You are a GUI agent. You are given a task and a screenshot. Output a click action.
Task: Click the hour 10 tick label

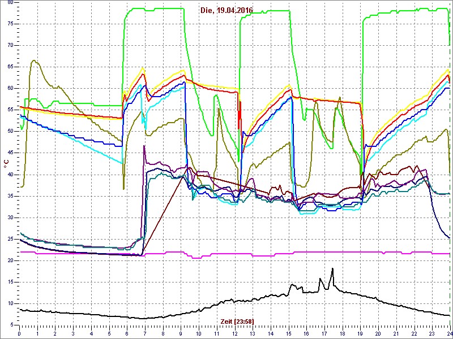(x=199, y=333)
